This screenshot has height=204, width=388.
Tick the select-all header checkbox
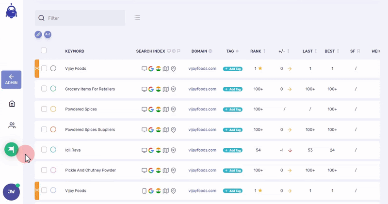click(x=44, y=50)
